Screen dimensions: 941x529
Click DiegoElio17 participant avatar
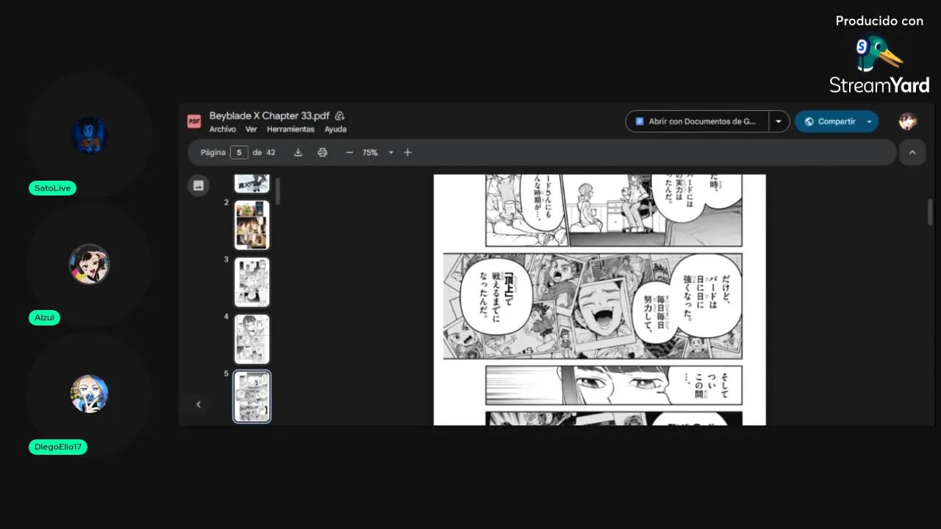tap(90, 394)
